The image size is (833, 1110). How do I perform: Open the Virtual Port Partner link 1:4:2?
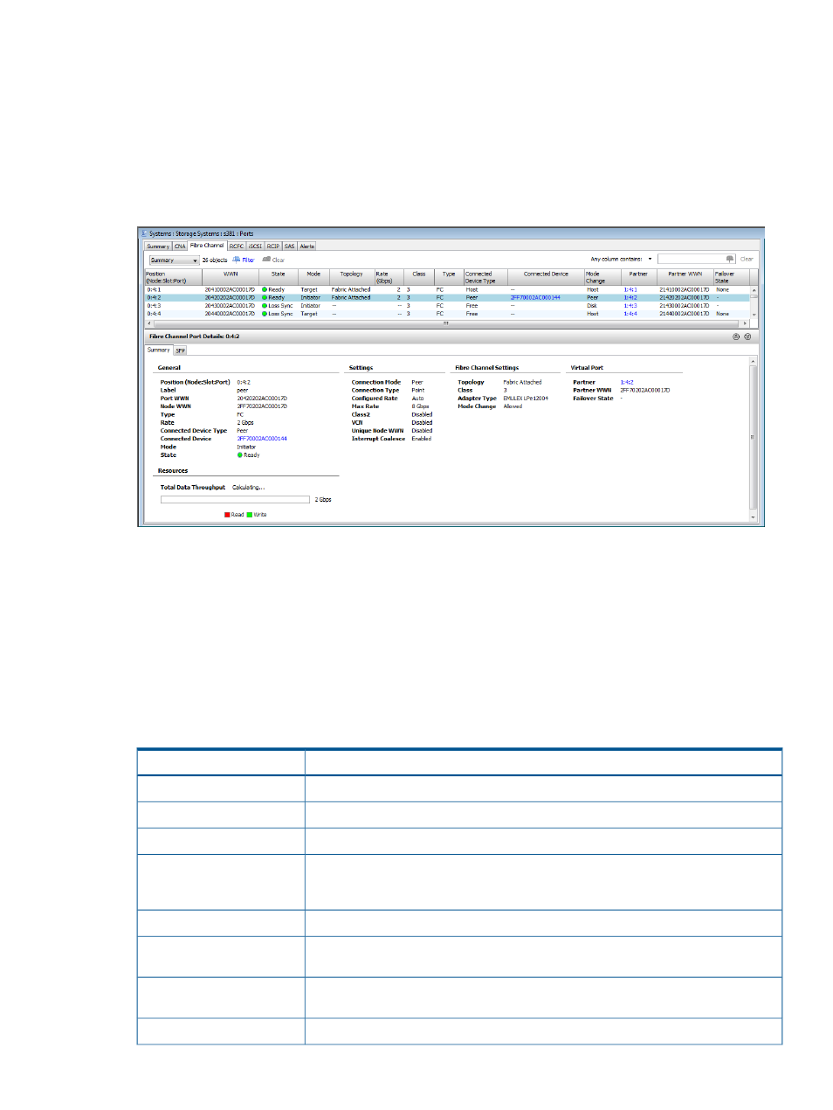(627, 382)
